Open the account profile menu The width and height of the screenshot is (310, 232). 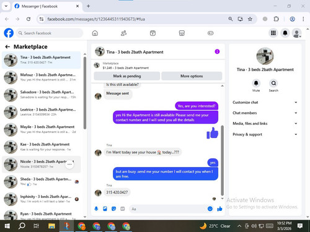click(x=296, y=33)
